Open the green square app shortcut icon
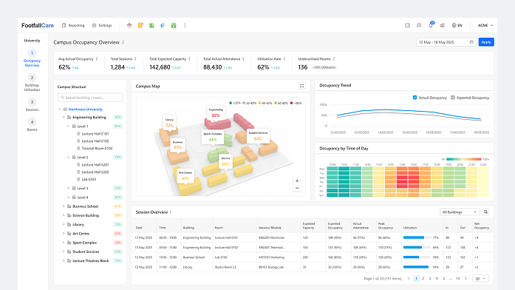 coord(151,25)
